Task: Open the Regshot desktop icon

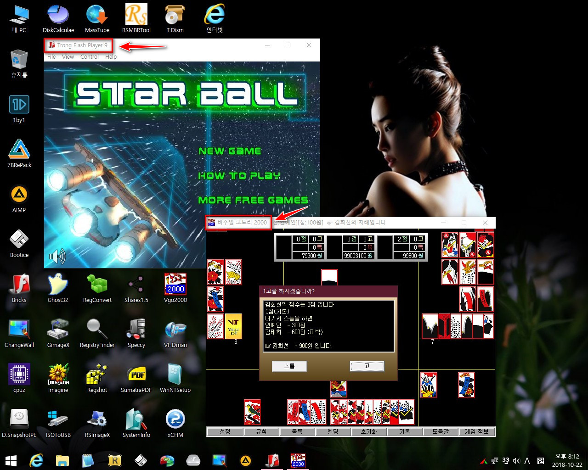Action: click(97, 379)
